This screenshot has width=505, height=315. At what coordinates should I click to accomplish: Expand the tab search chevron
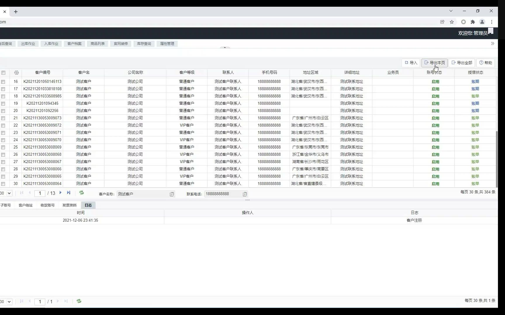pyautogui.click(x=451, y=11)
